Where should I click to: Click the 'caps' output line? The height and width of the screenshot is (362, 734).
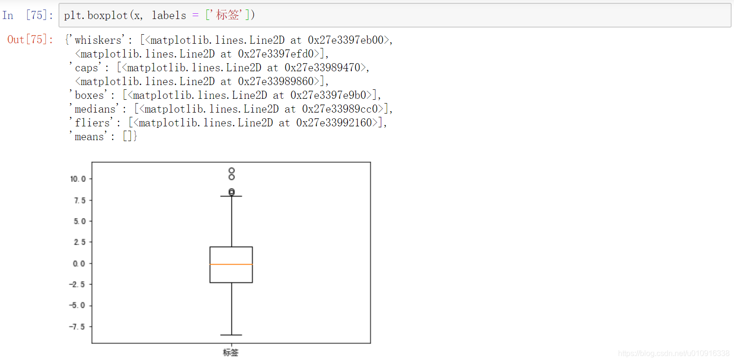(x=220, y=68)
